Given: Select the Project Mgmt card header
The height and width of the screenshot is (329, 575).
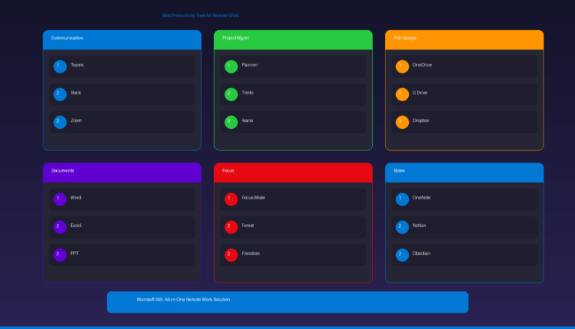Looking at the screenshot, I should (x=293, y=40).
